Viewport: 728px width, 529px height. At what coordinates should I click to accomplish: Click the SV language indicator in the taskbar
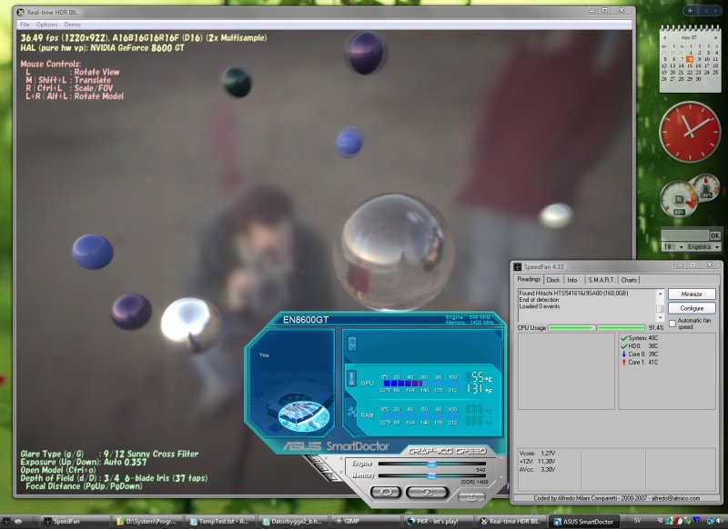pos(638,521)
